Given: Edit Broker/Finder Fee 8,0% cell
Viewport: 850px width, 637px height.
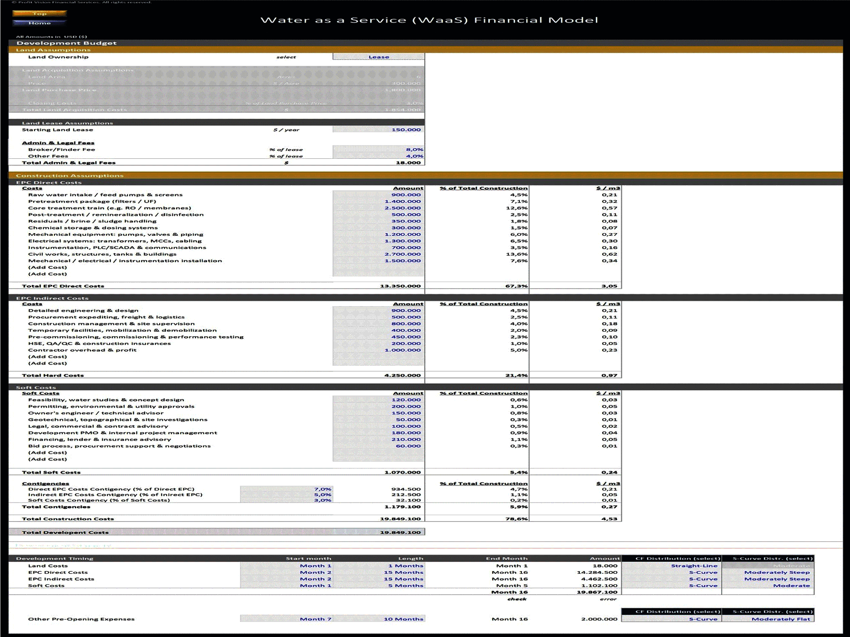Looking at the screenshot, I should (379, 150).
